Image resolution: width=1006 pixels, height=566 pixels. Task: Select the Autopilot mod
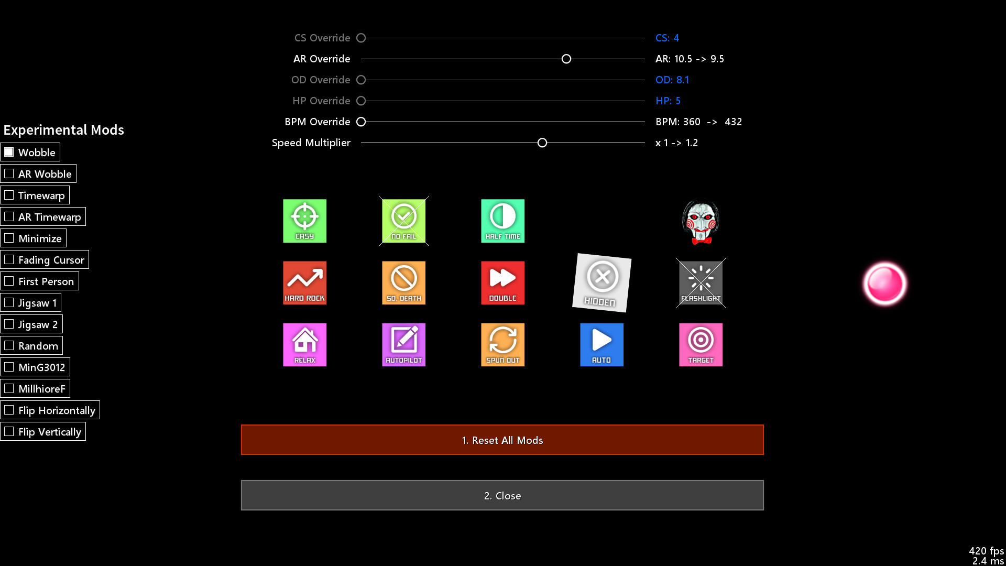[403, 344]
